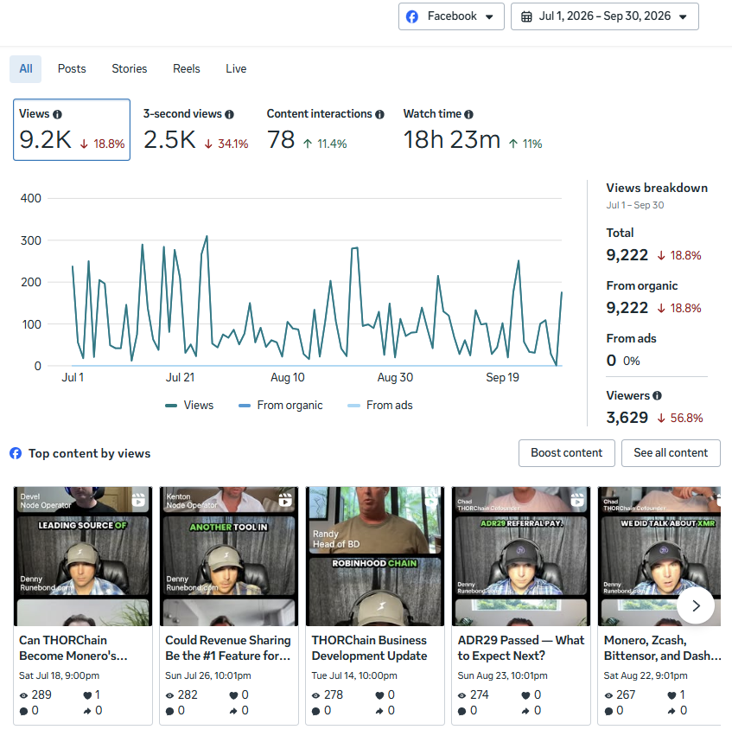Click the calendar icon in date range selector

coord(526,17)
